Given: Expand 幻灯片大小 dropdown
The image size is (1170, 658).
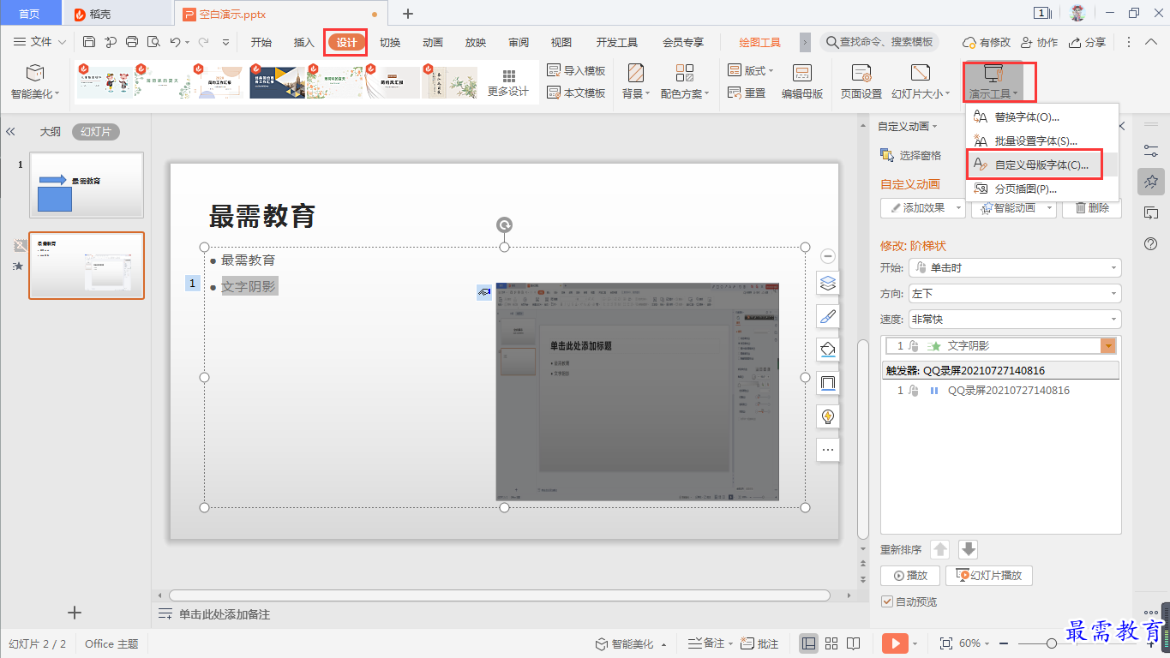Looking at the screenshot, I should pyautogui.click(x=921, y=93).
